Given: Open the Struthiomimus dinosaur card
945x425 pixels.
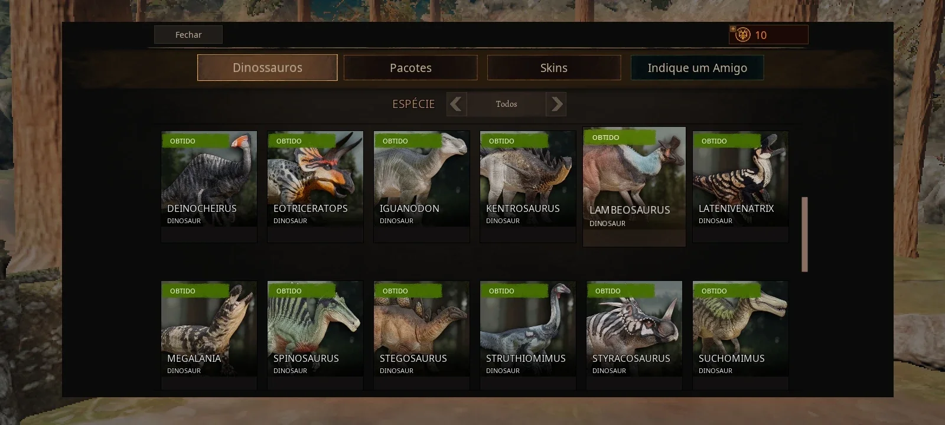Looking at the screenshot, I should [x=528, y=335].
